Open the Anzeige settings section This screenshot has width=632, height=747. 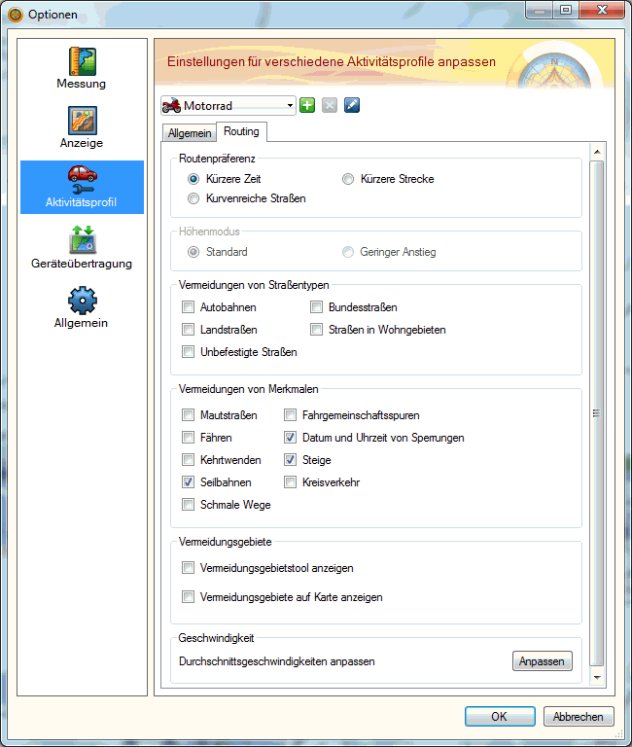point(82,127)
